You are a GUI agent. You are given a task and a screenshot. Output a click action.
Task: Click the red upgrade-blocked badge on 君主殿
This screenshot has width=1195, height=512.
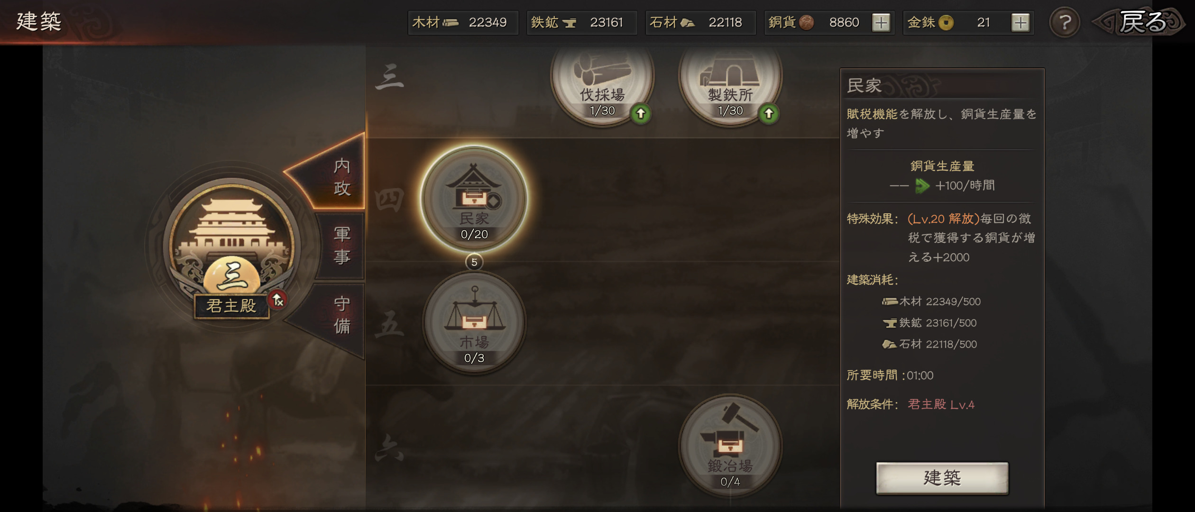pyautogui.click(x=277, y=300)
